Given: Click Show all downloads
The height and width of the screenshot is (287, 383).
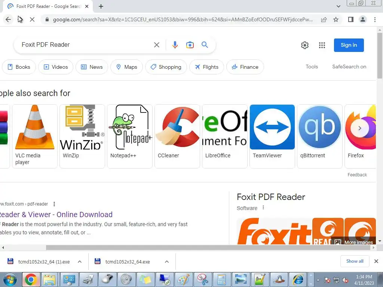Looking at the screenshot, I should point(355,261).
